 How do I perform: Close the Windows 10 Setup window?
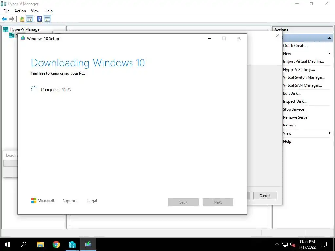[239, 38]
